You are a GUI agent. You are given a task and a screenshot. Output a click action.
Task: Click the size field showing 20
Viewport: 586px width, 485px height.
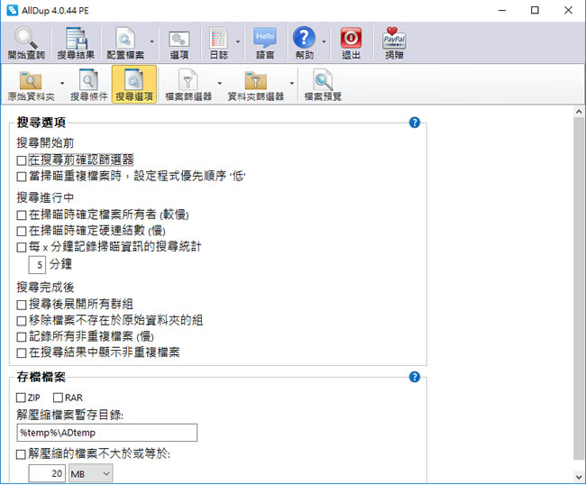(x=47, y=473)
